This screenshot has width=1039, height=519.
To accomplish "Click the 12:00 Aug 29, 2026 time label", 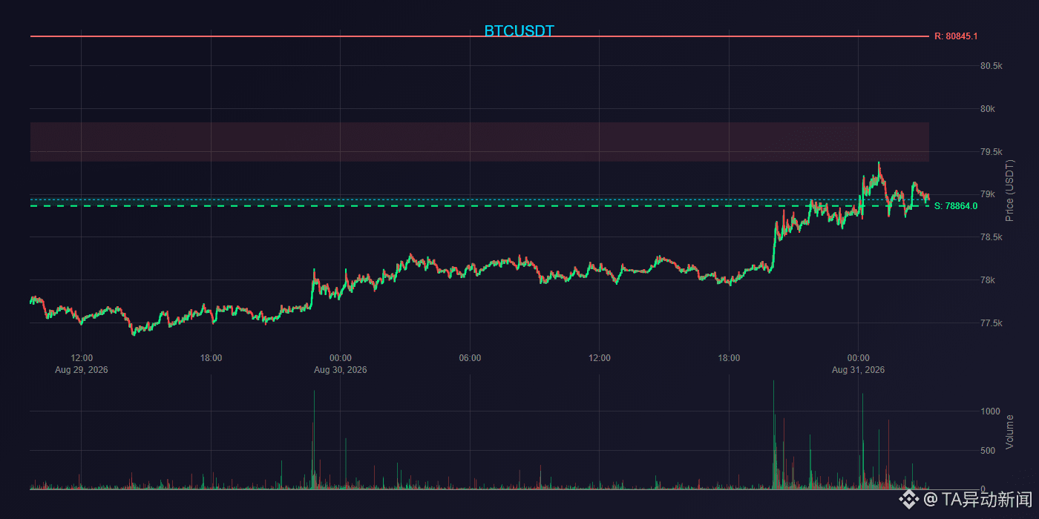I will click(x=82, y=363).
